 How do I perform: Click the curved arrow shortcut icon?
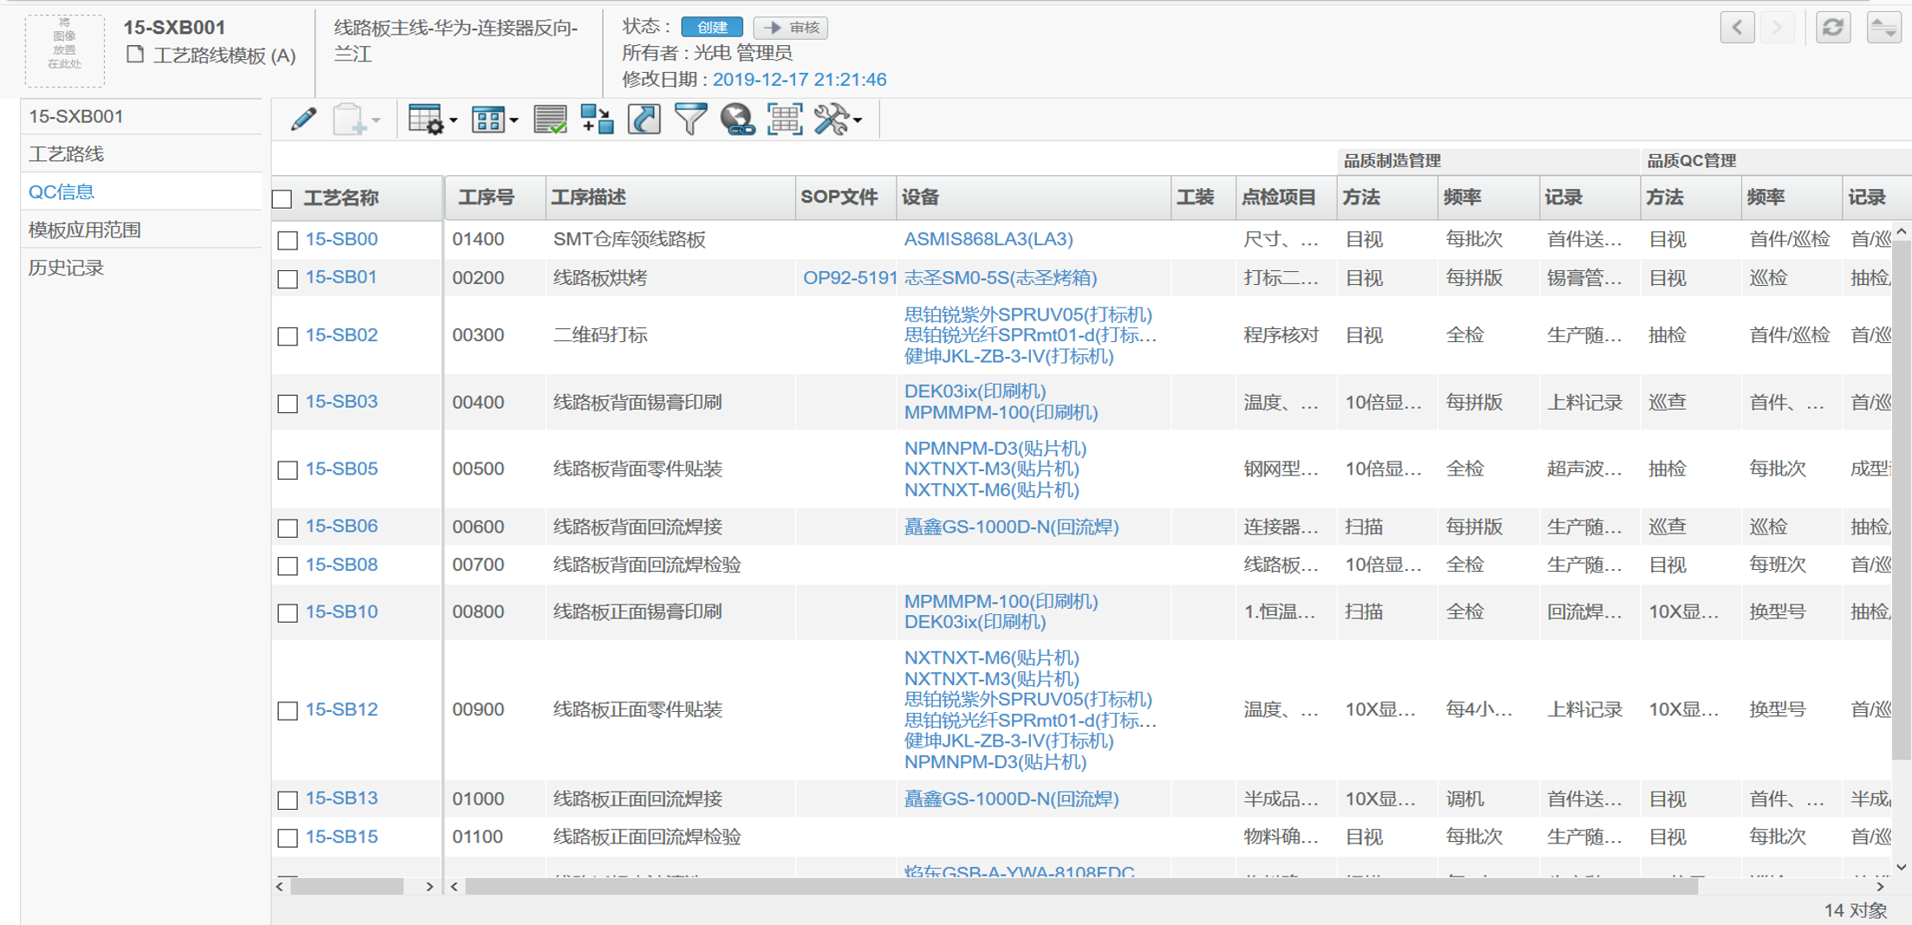pos(644,120)
